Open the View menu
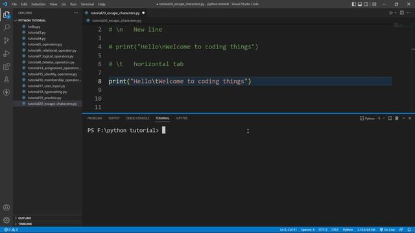Viewport: 415px width, 233px height. point(53,4)
